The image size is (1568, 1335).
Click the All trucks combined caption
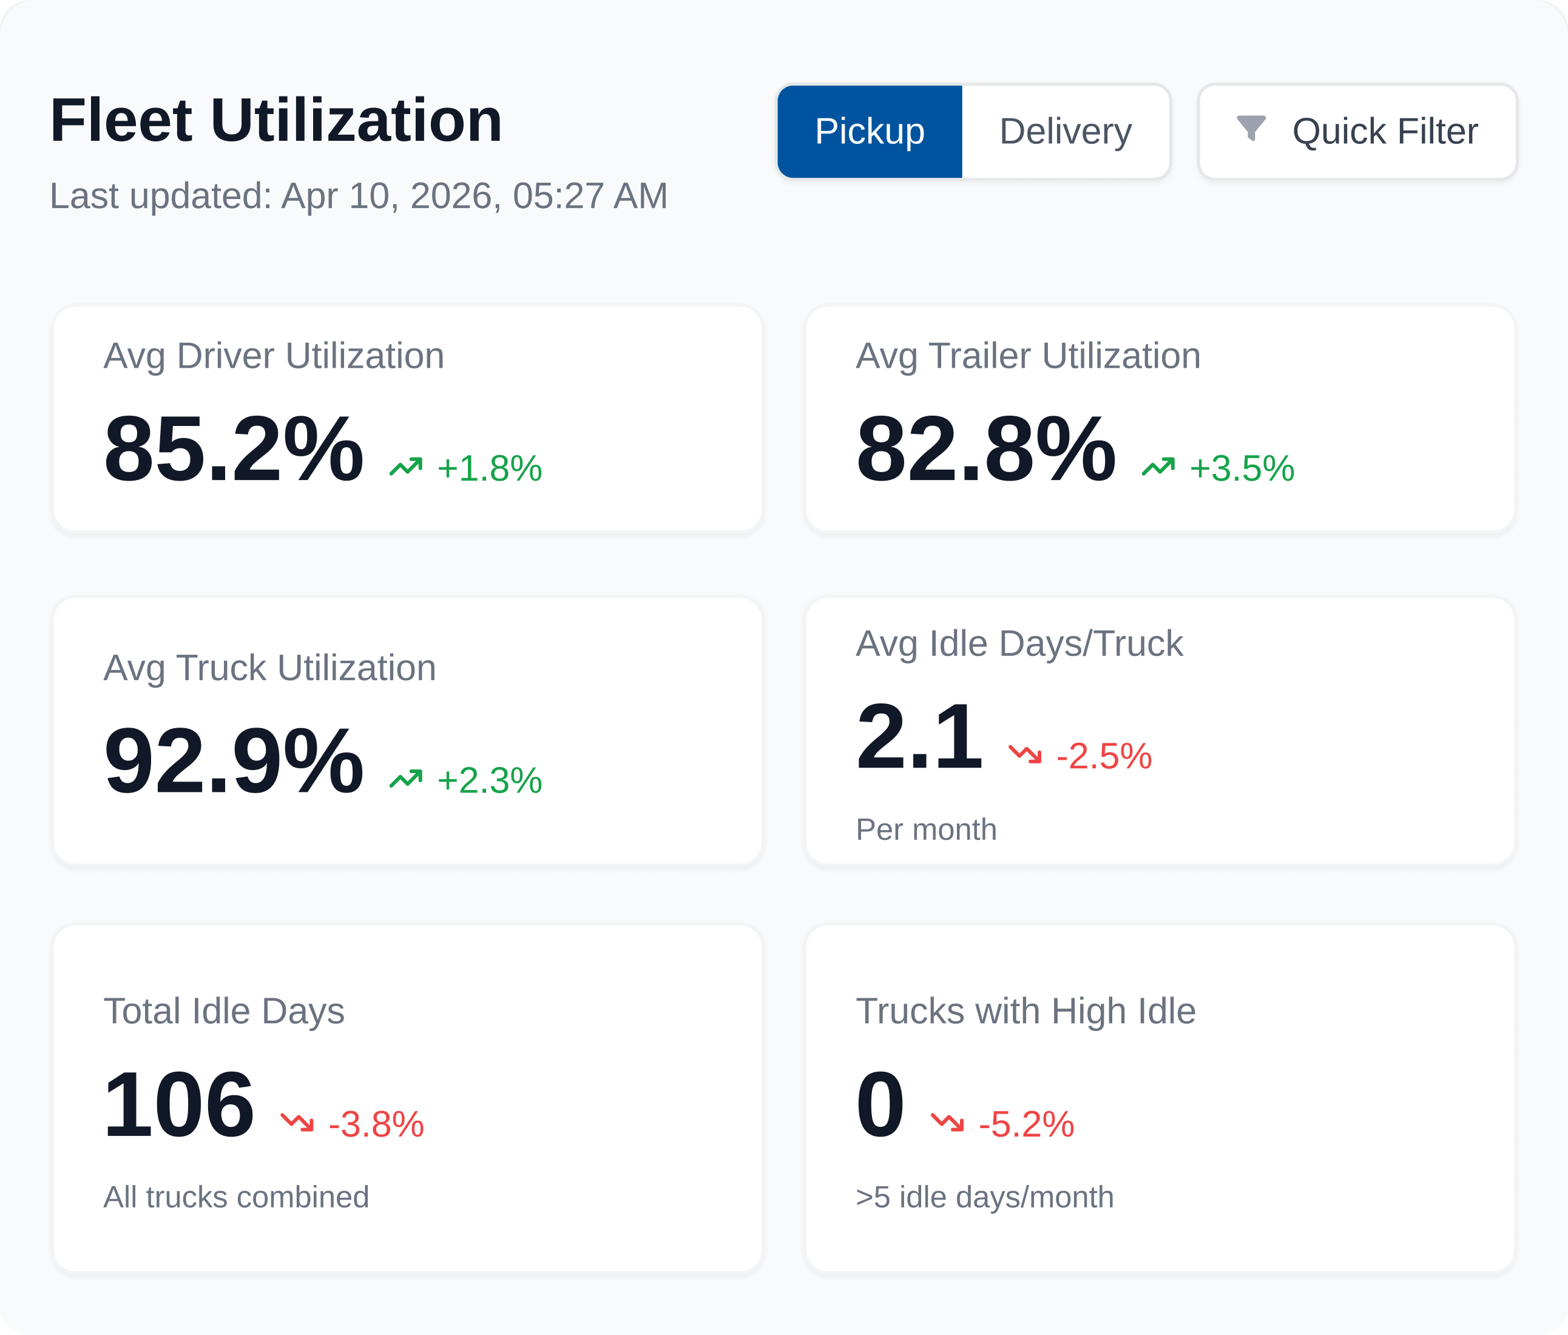coord(236,1197)
